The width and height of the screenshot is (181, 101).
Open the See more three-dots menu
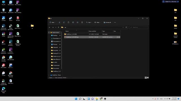pos(115,22)
